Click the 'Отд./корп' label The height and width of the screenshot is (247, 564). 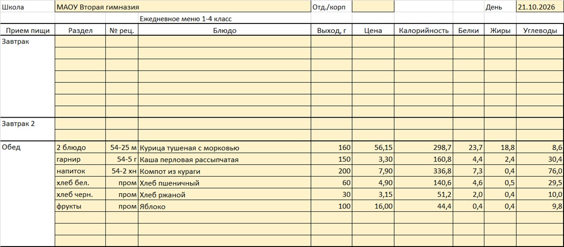(331, 7)
